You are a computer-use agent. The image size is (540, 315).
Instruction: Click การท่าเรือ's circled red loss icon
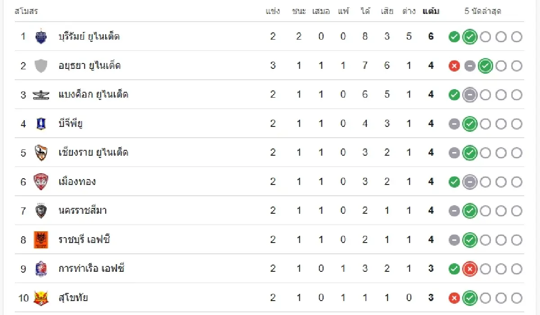pyautogui.click(x=470, y=269)
